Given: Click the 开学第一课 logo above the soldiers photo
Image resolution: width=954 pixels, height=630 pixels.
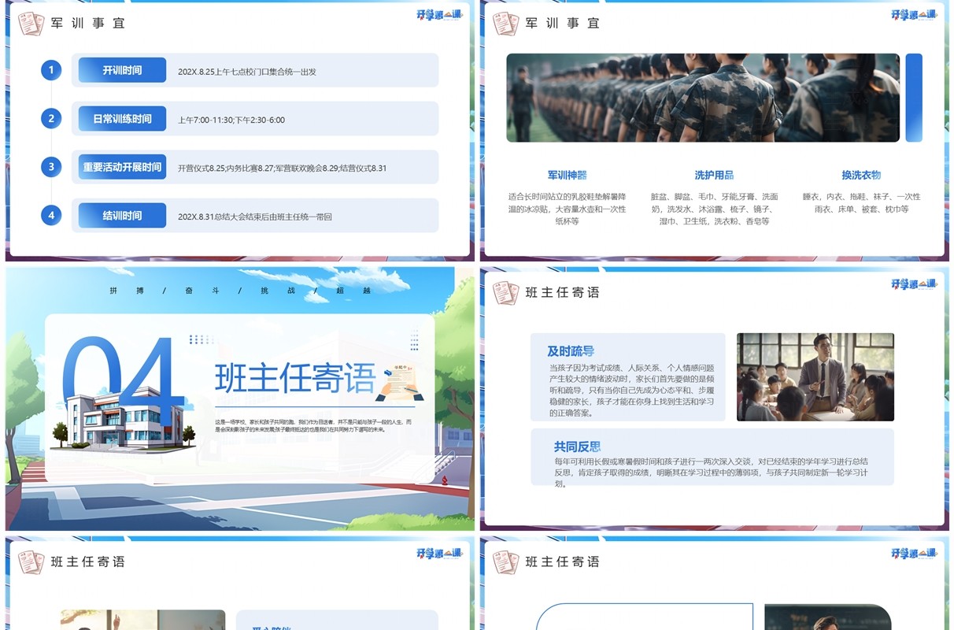Looking at the screenshot, I should click(x=914, y=14).
